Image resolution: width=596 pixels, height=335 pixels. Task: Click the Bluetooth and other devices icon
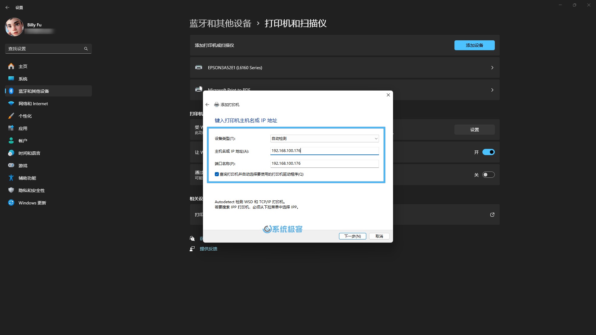pos(11,91)
